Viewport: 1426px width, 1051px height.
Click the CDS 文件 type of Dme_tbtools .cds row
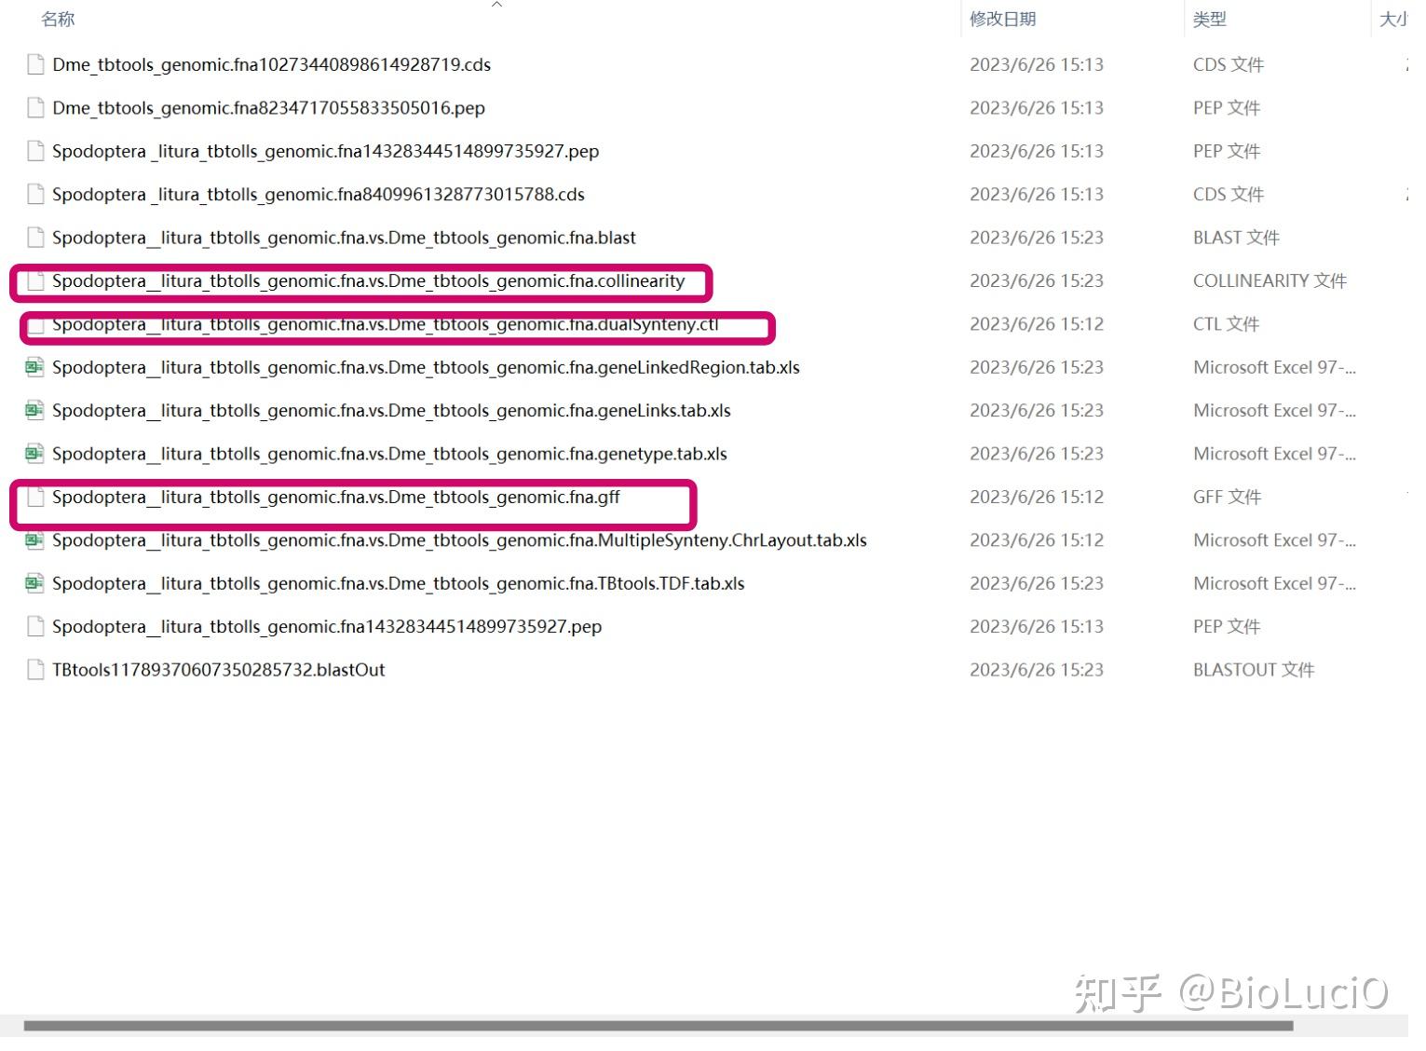[1229, 64]
